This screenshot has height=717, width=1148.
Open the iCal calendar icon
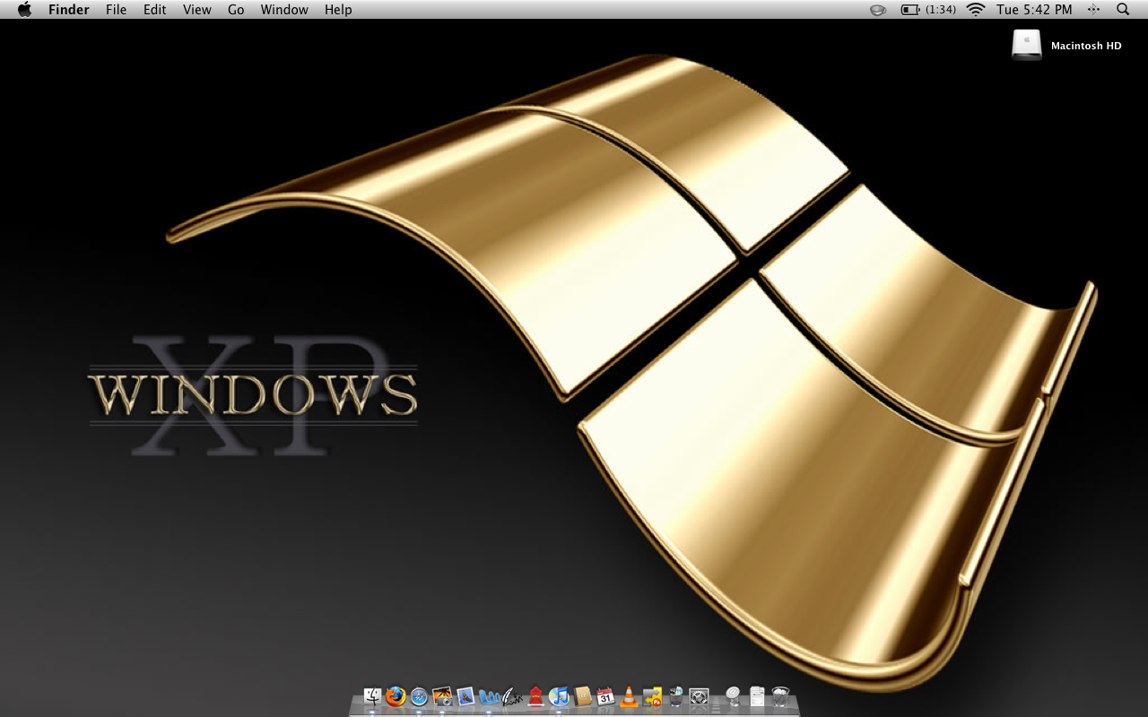(x=605, y=696)
